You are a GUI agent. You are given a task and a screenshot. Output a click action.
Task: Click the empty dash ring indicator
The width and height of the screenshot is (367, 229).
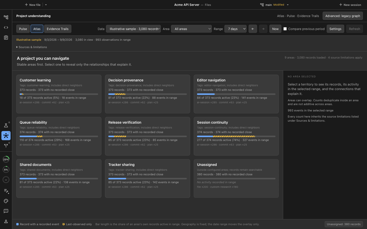pyautogui.click(x=6, y=180)
